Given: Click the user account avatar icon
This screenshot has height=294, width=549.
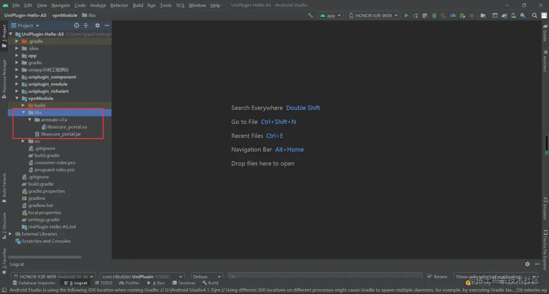Looking at the screenshot, I should (x=544, y=15).
